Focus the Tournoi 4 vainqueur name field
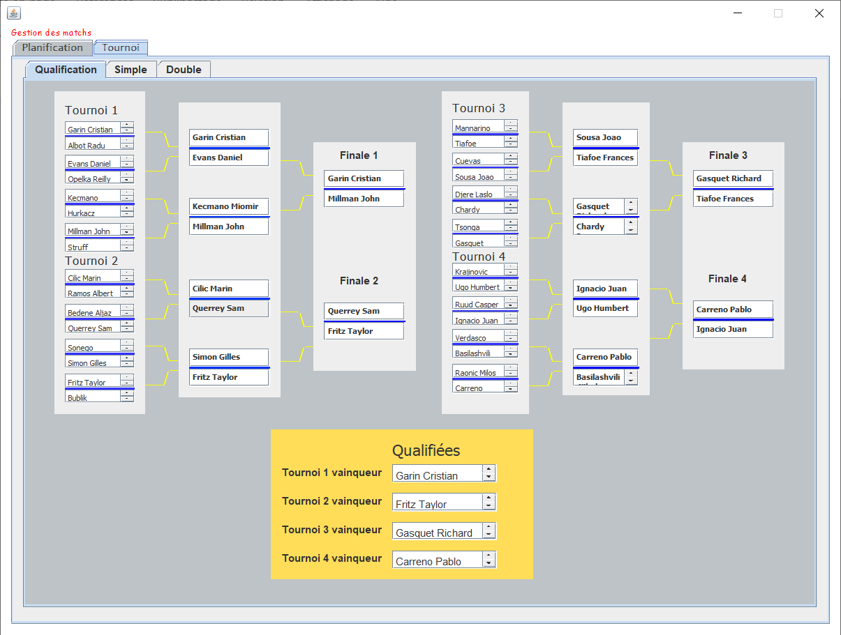 [438, 559]
